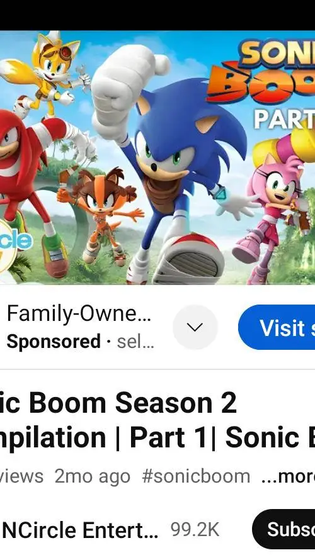Click the ad's sel… domain text
Image resolution: width=315 pixels, height=560 pixels.
click(135, 342)
